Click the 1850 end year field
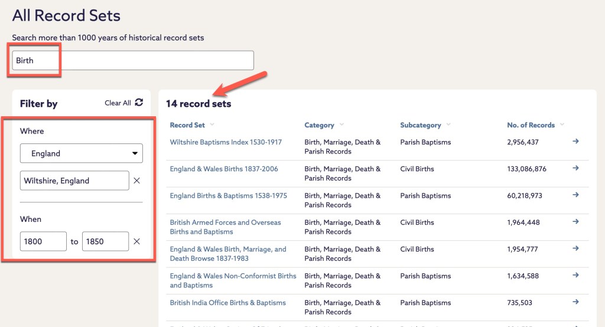 pos(105,241)
